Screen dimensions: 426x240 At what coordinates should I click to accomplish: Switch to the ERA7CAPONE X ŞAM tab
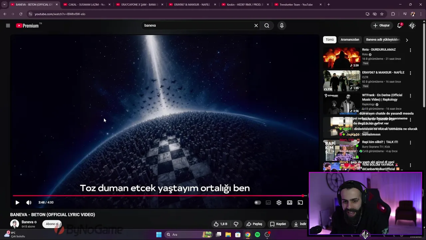[x=139, y=5]
